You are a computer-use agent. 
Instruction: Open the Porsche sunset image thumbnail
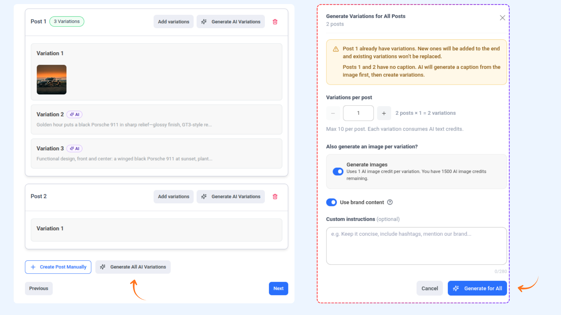point(52,80)
